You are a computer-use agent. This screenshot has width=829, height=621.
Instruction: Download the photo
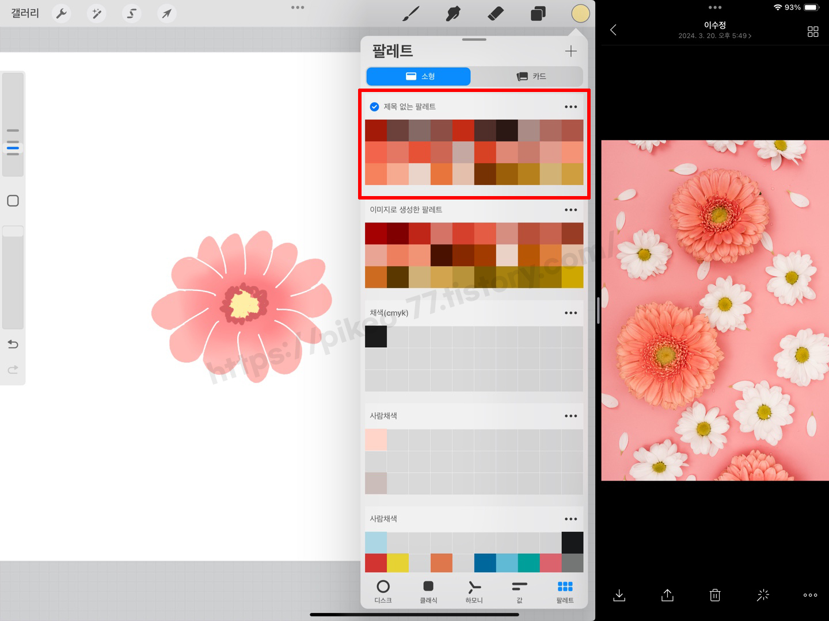pos(619,595)
